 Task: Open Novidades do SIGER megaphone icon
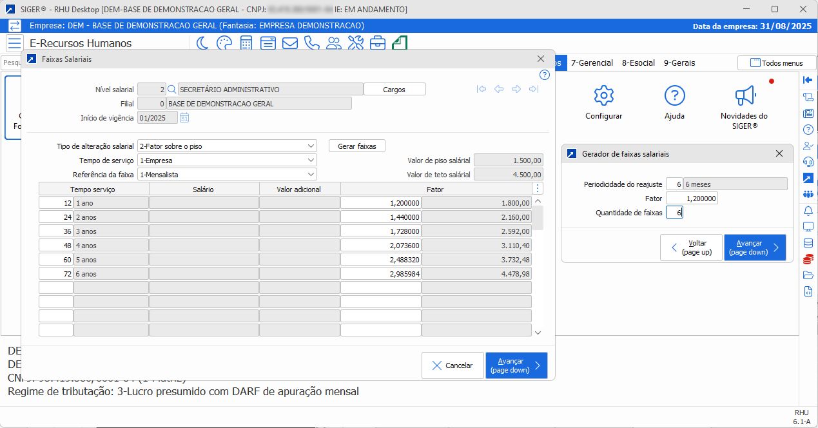click(x=744, y=96)
